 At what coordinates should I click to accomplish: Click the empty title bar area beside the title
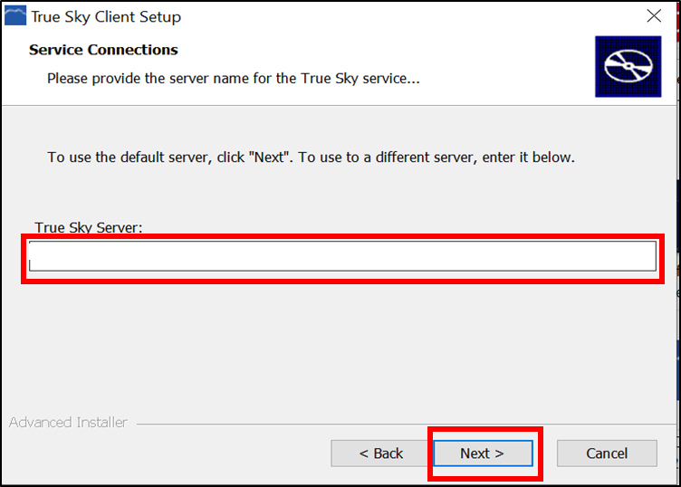408,16
